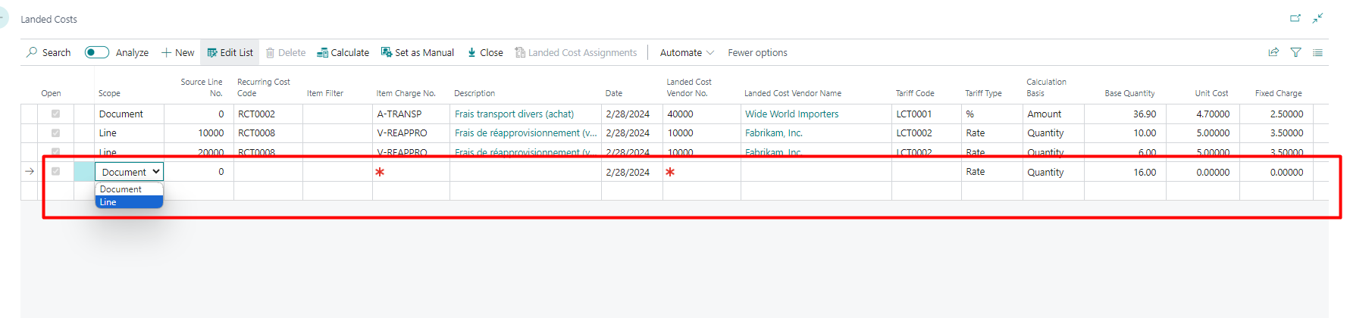
Task: Open the Scope dropdown showing Document
Action: [x=129, y=172]
